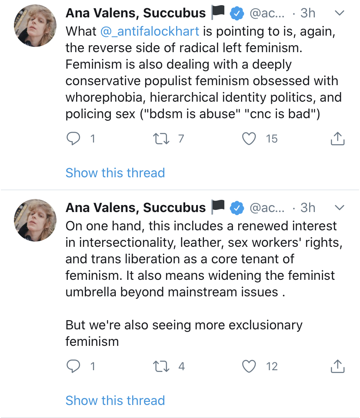The height and width of the screenshot is (418, 360).
Task: Open Ana Valens avatar on second tweet
Action: (x=35, y=220)
